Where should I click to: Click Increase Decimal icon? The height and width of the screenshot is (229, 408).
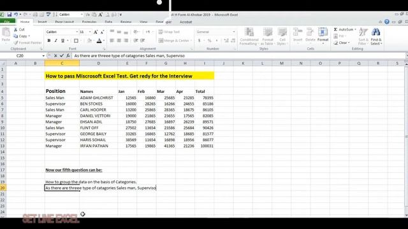(226, 41)
